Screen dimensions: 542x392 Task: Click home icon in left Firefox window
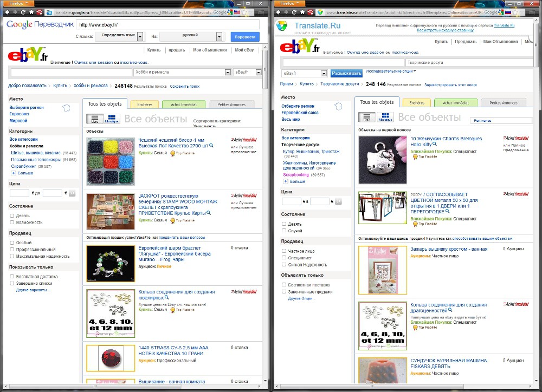point(31,12)
